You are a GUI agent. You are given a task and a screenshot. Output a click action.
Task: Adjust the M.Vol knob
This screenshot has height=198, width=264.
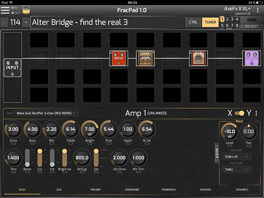[147, 129]
